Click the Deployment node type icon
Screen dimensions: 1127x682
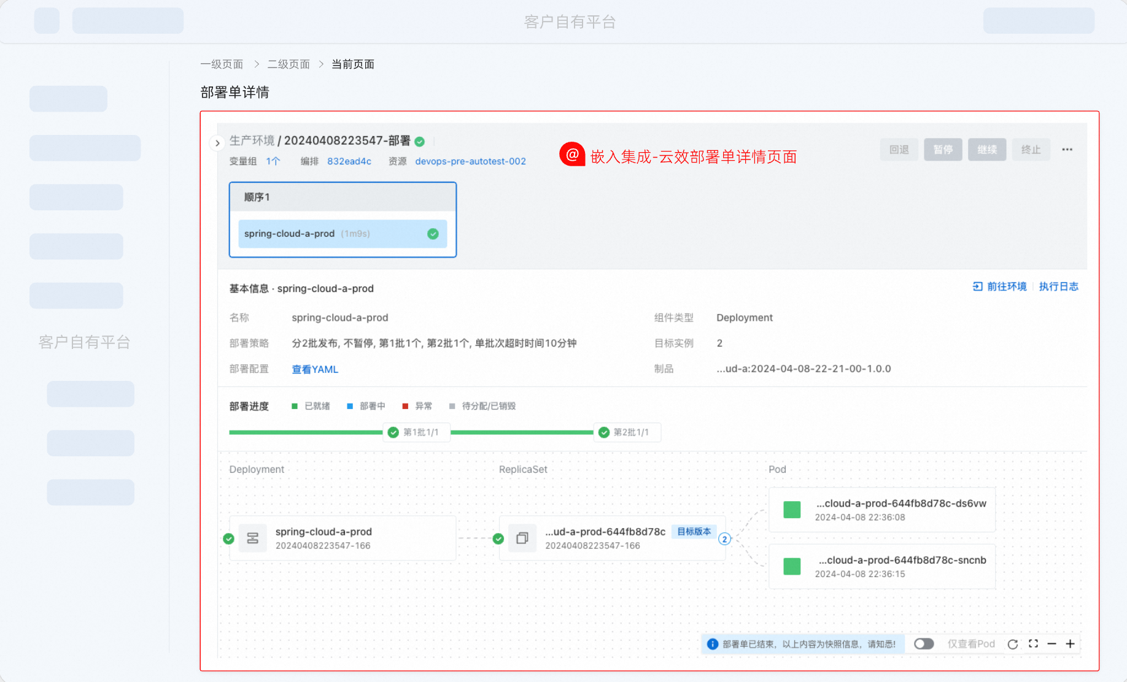point(252,538)
